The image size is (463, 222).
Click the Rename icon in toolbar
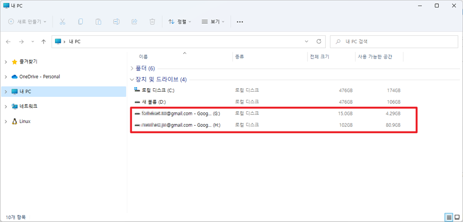point(116,22)
